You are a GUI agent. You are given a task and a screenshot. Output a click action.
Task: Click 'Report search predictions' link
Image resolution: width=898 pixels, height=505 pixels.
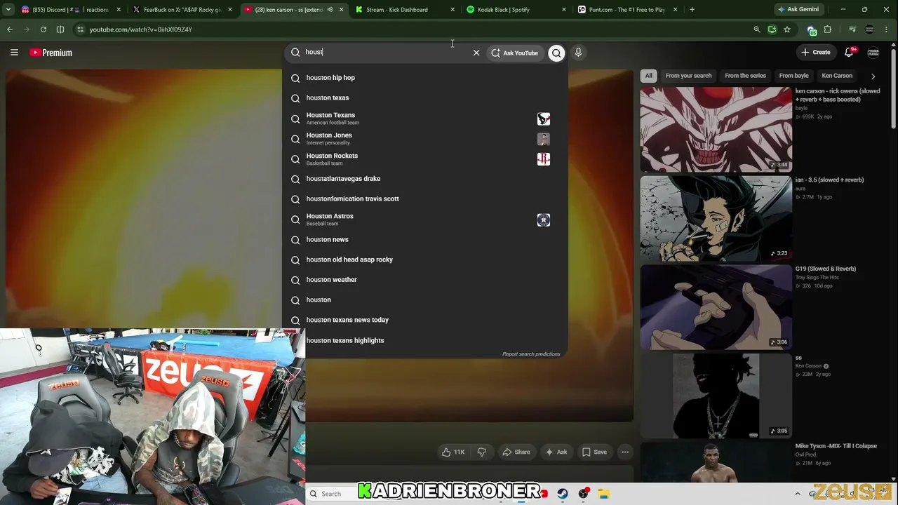531,354
